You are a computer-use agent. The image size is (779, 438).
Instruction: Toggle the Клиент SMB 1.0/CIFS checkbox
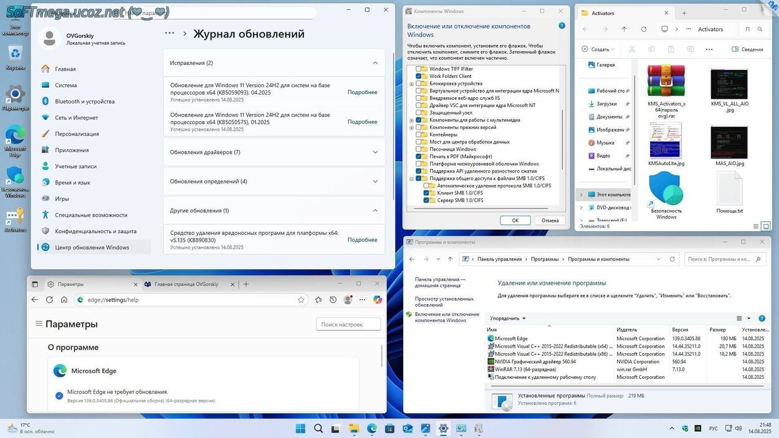(x=426, y=193)
